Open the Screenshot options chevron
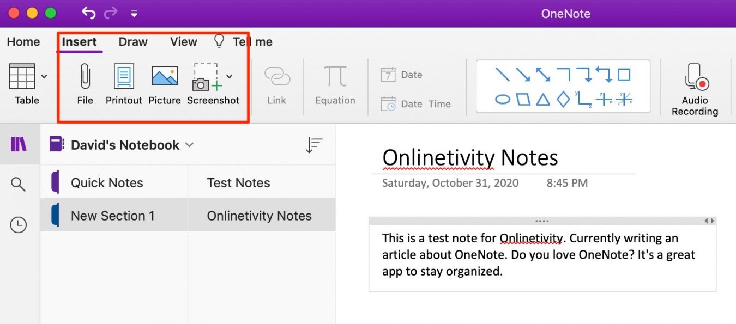The width and height of the screenshot is (736, 324). [x=230, y=76]
